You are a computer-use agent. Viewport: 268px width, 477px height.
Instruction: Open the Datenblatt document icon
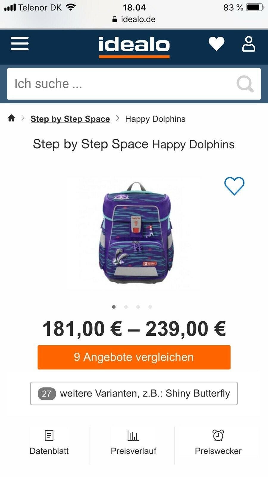tap(49, 436)
